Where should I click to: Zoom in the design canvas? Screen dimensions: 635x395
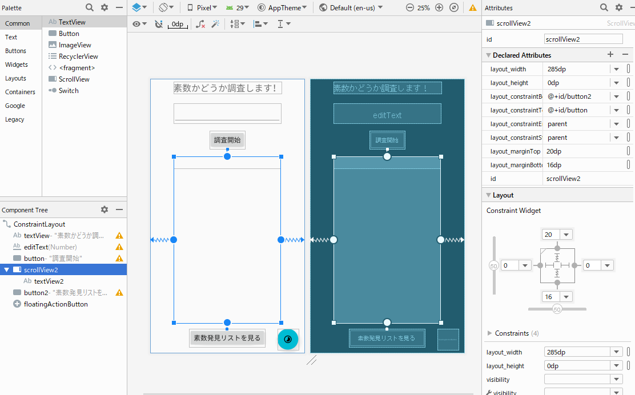[439, 8]
